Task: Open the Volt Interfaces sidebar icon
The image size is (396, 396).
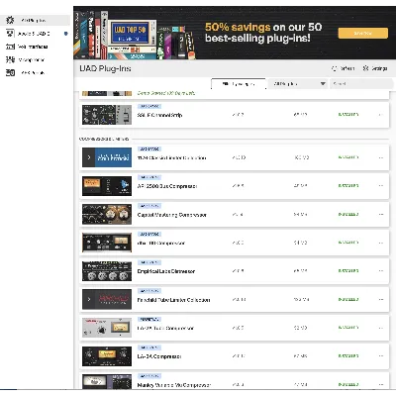Action: tap(10, 47)
